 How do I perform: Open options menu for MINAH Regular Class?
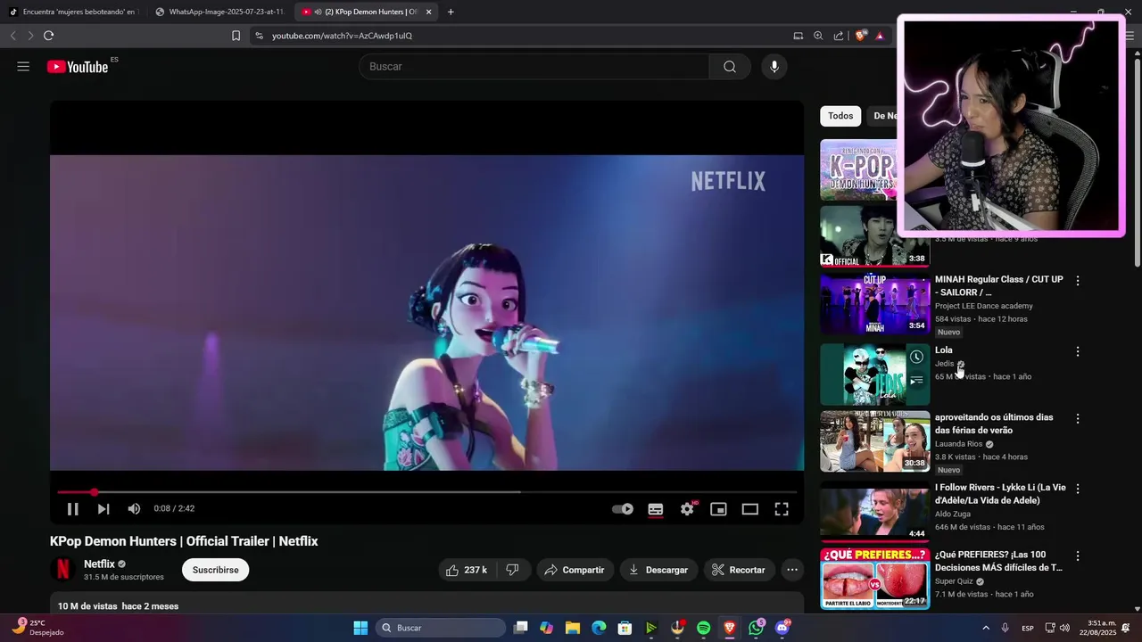[1077, 281]
